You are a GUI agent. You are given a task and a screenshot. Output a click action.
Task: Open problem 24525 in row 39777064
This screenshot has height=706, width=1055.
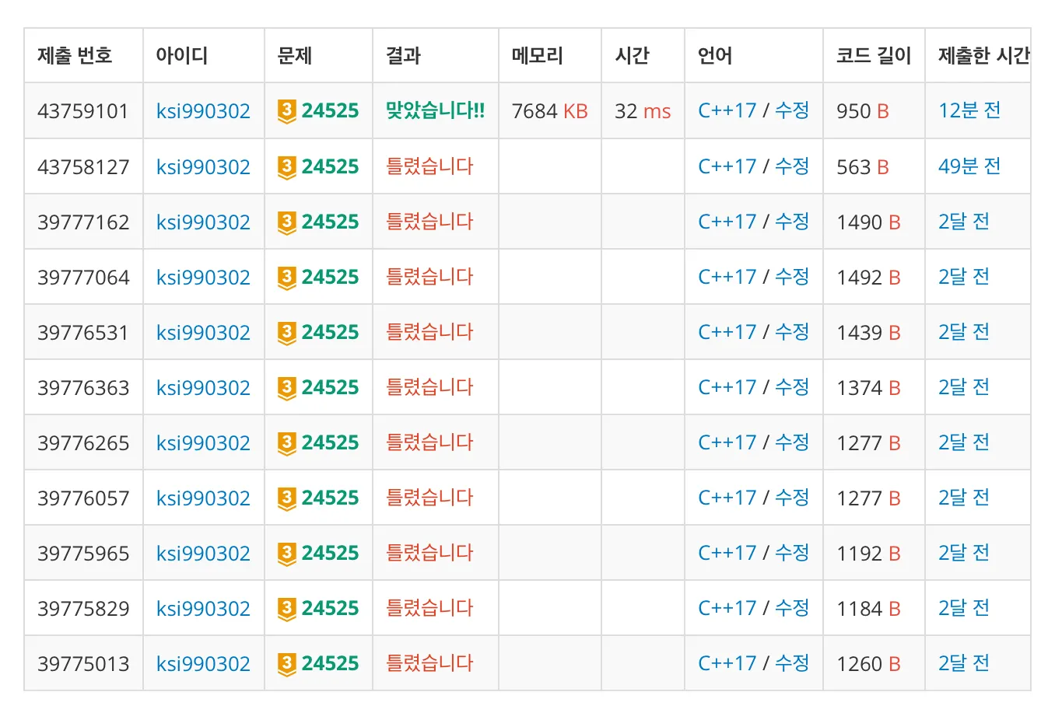point(330,277)
